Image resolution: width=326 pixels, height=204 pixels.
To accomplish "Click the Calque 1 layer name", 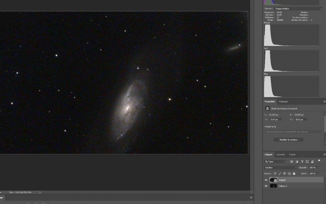I will (283, 186).
